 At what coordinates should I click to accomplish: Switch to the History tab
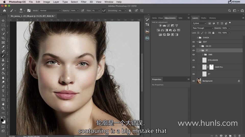click(213, 18)
